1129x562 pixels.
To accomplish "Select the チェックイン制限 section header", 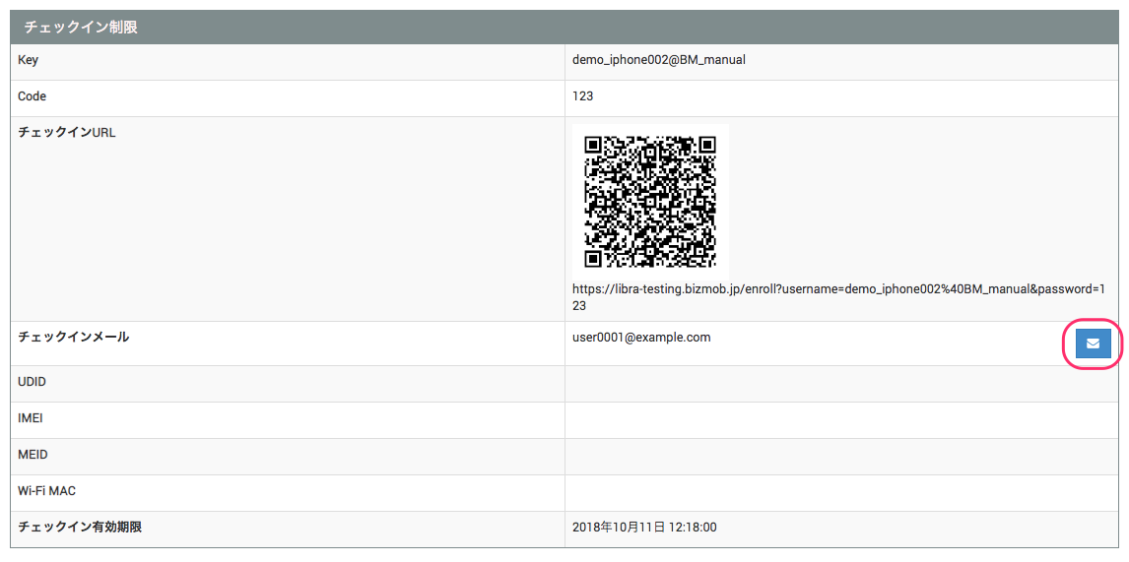I will tap(81, 28).
